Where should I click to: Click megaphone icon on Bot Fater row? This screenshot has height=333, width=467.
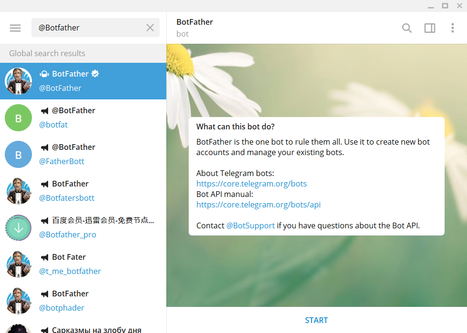(x=44, y=257)
